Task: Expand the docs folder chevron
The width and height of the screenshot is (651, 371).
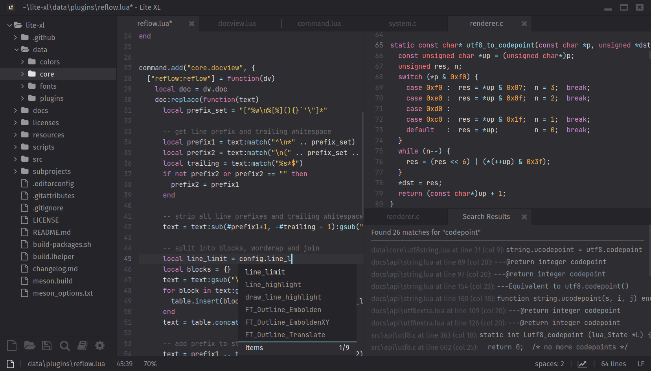Action: coord(15,110)
